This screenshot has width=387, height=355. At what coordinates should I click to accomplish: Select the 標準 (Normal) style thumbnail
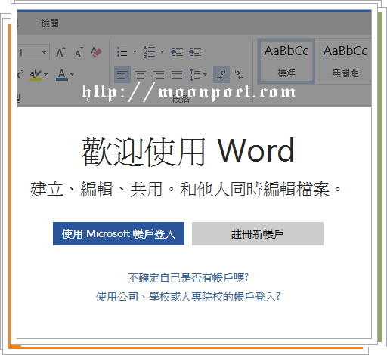[286, 61]
